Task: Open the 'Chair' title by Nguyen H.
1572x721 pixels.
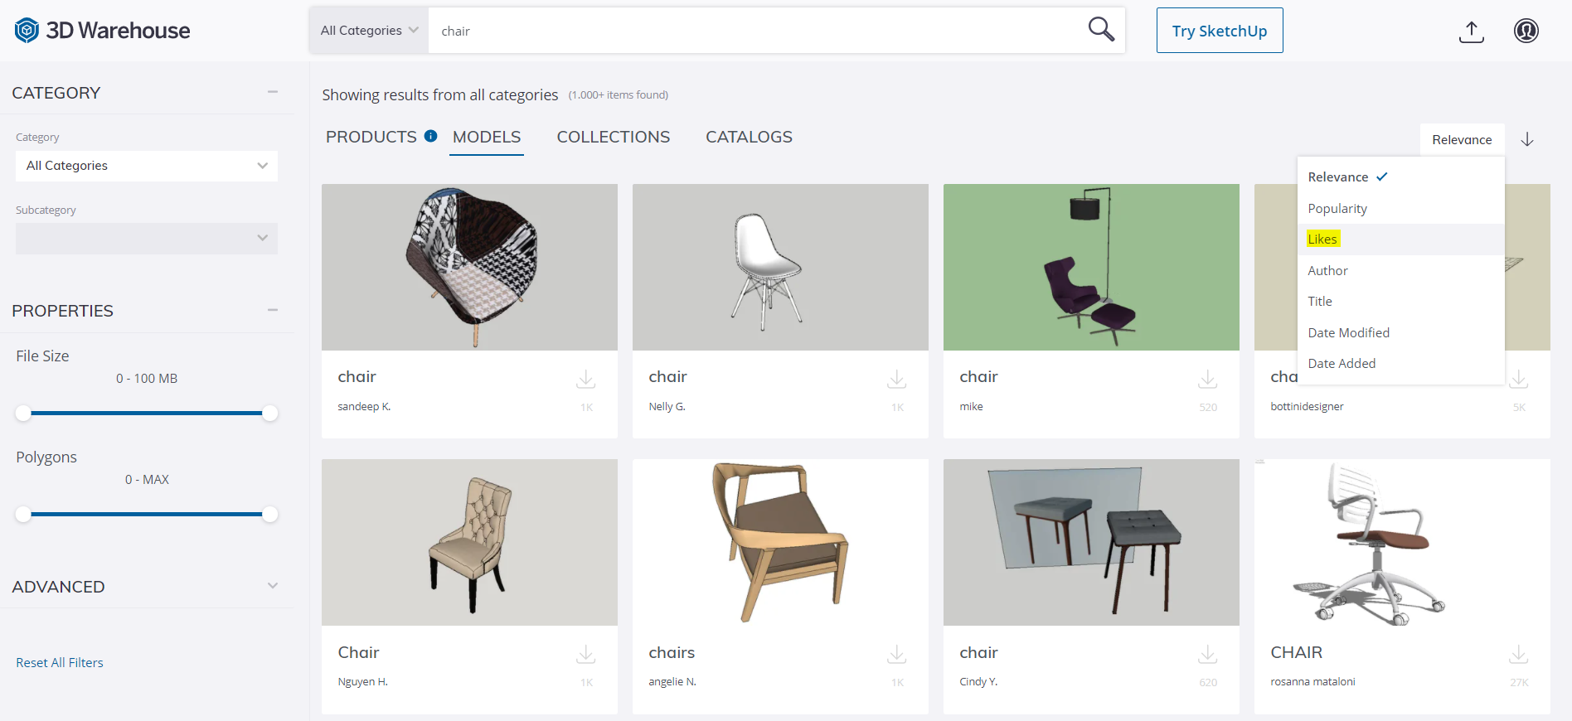Action: [358, 652]
